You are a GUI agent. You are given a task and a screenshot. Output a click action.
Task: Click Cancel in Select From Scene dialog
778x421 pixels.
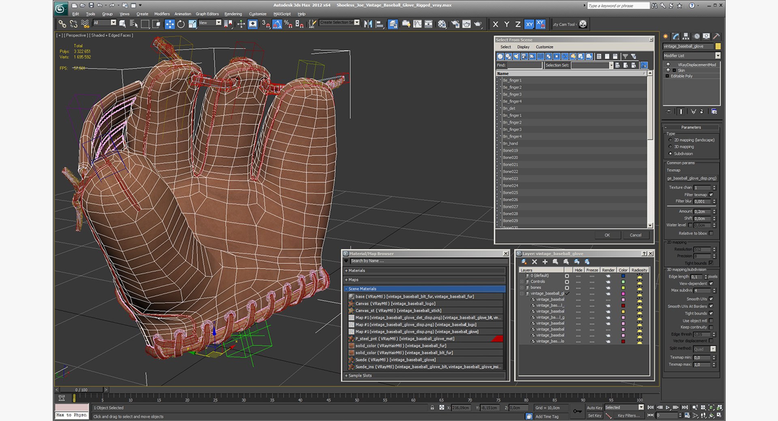pyautogui.click(x=635, y=235)
